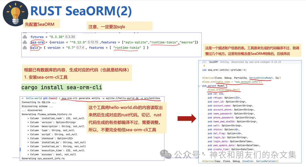Click the Column `script` terminal row
Image resolution: width=306 pixels, height=167 pixels.
(x=52, y=134)
